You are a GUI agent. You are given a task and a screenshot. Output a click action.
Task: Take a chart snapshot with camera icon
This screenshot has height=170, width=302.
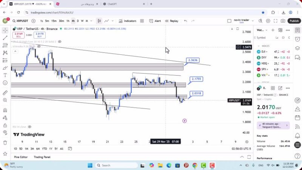coord(284,21)
